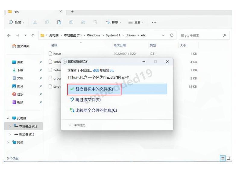Unpin 下载 using its pin icon

click(40, 70)
